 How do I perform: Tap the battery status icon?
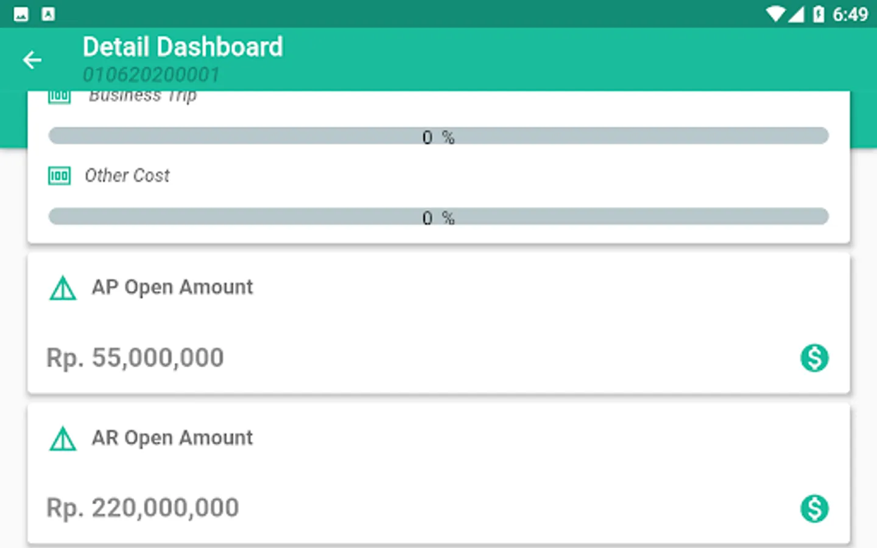[819, 14]
